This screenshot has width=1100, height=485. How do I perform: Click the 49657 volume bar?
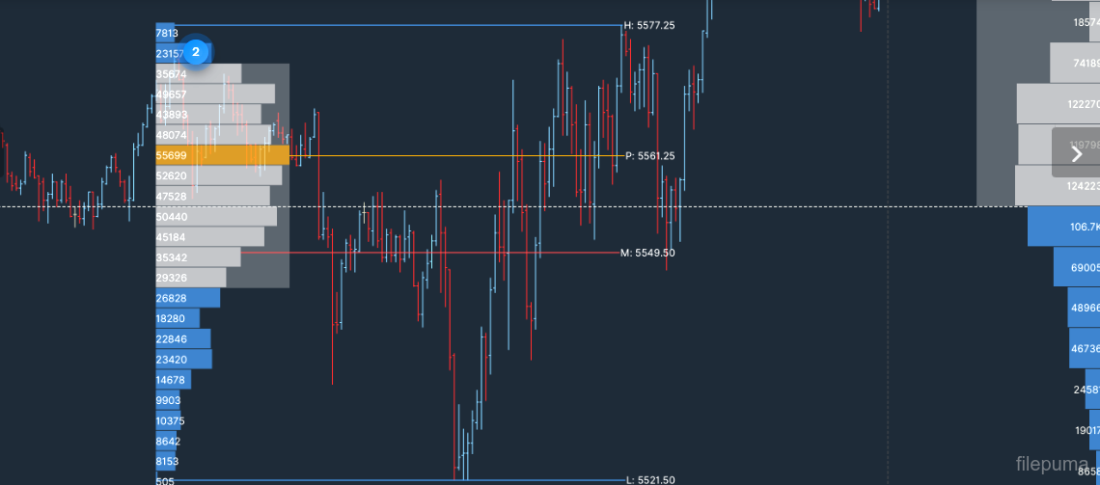tap(214, 94)
